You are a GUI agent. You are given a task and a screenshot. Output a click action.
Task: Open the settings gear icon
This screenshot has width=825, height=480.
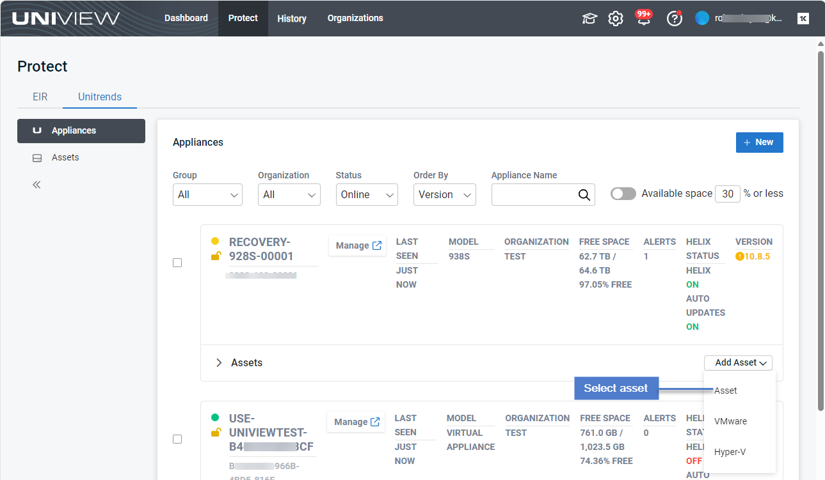point(616,19)
